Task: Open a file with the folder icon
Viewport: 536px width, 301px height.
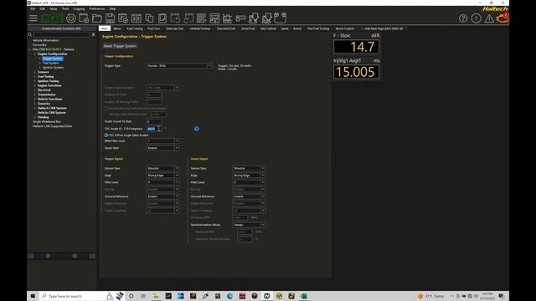Action: tap(97, 18)
